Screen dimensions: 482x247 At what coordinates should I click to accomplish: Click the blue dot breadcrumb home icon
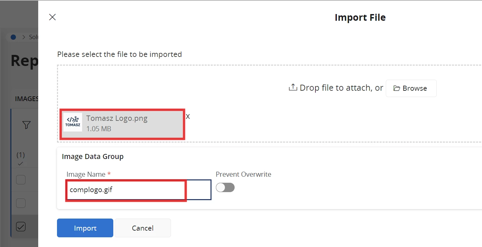pos(13,37)
